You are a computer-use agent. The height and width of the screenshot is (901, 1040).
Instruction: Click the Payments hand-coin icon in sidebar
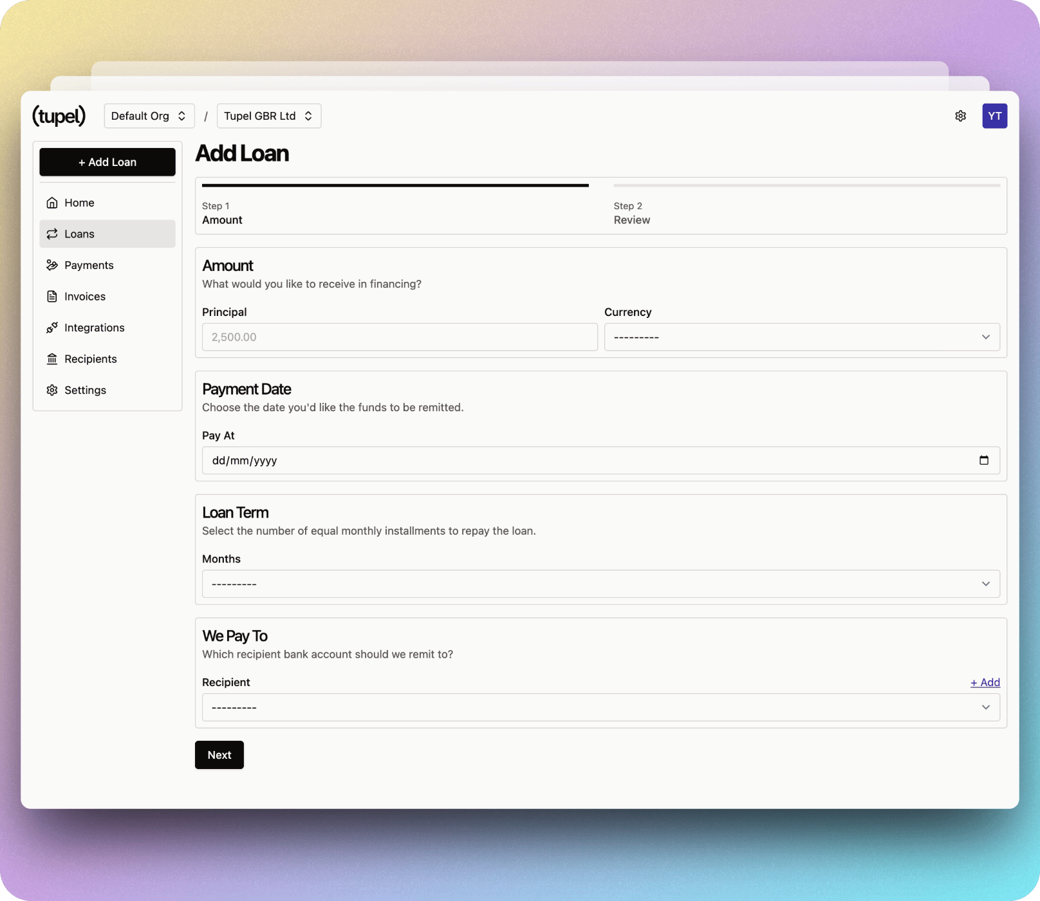[52, 265]
